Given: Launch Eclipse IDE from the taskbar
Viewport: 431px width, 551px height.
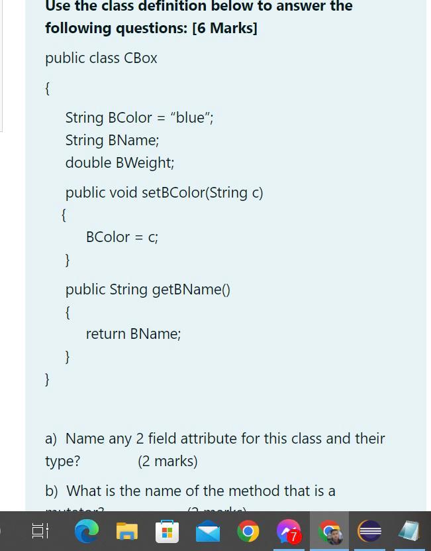Looking at the screenshot, I should click(x=369, y=531).
